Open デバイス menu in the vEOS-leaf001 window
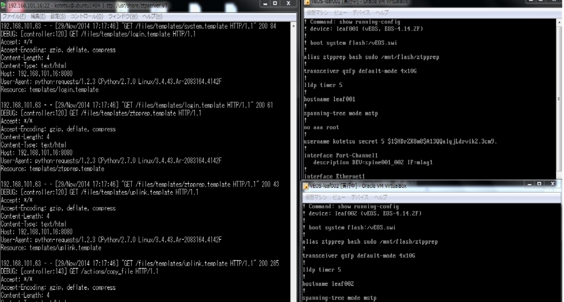 pos(361,13)
